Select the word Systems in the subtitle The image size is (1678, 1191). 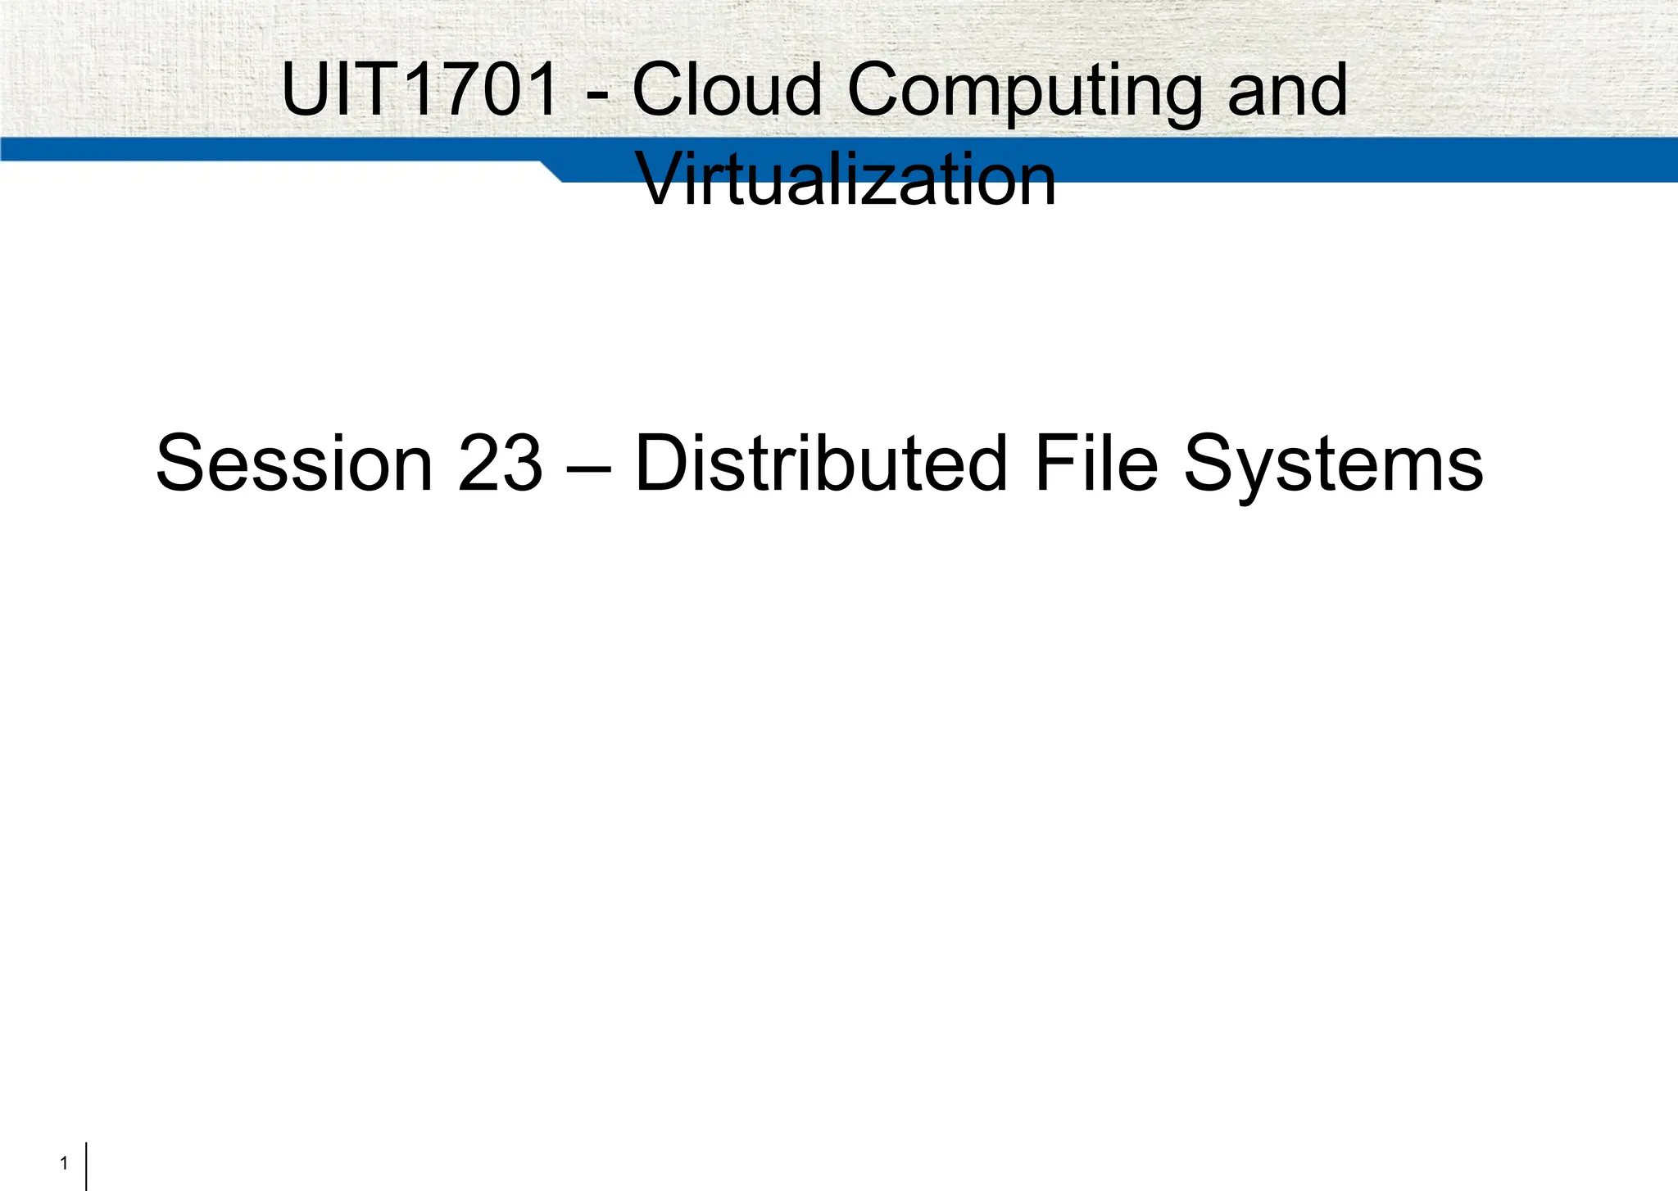click(x=1333, y=467)
